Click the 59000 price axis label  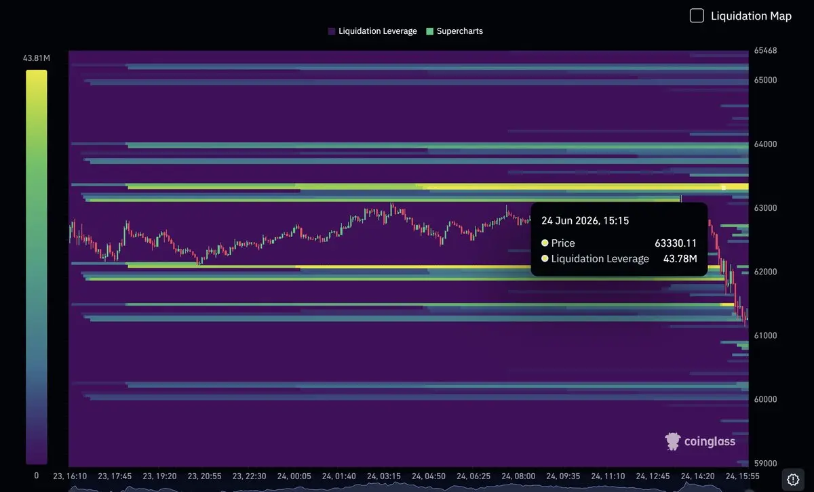coord(765,464)
